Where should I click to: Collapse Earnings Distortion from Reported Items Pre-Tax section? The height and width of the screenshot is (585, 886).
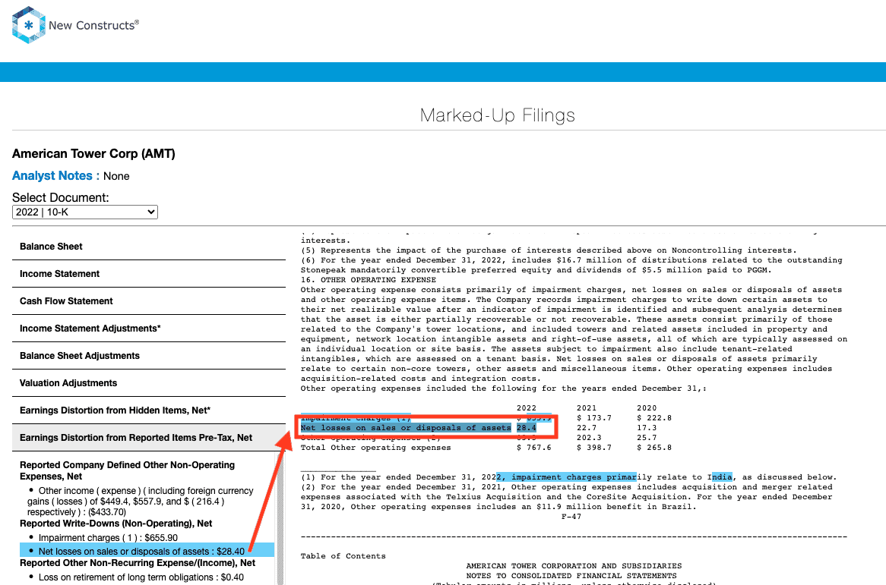149,438
